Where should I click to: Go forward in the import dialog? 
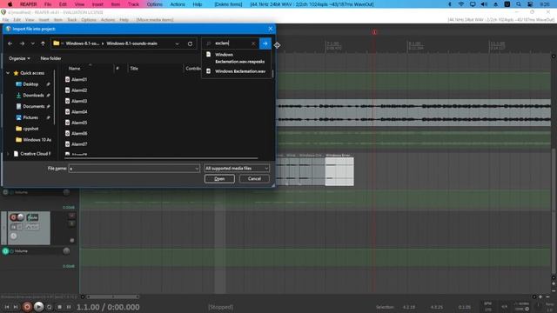coord(22,43)
